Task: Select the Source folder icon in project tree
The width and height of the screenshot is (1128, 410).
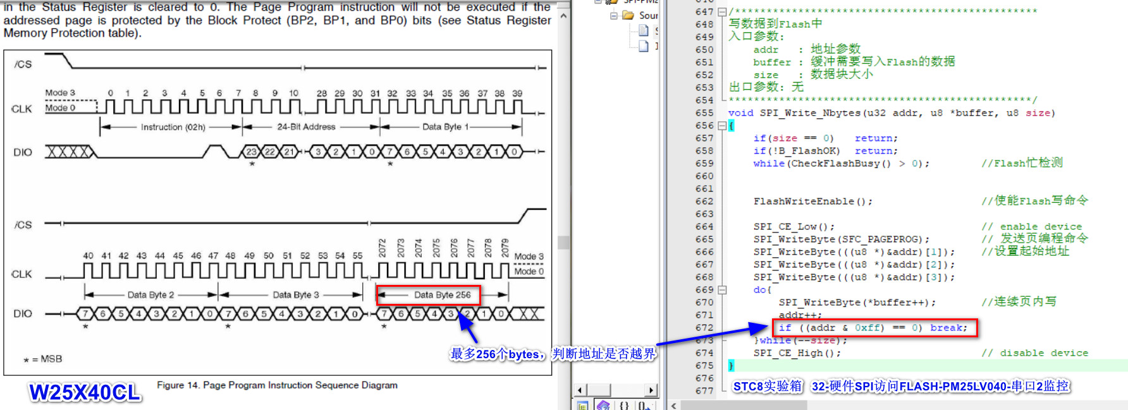Action: [628, 15]
